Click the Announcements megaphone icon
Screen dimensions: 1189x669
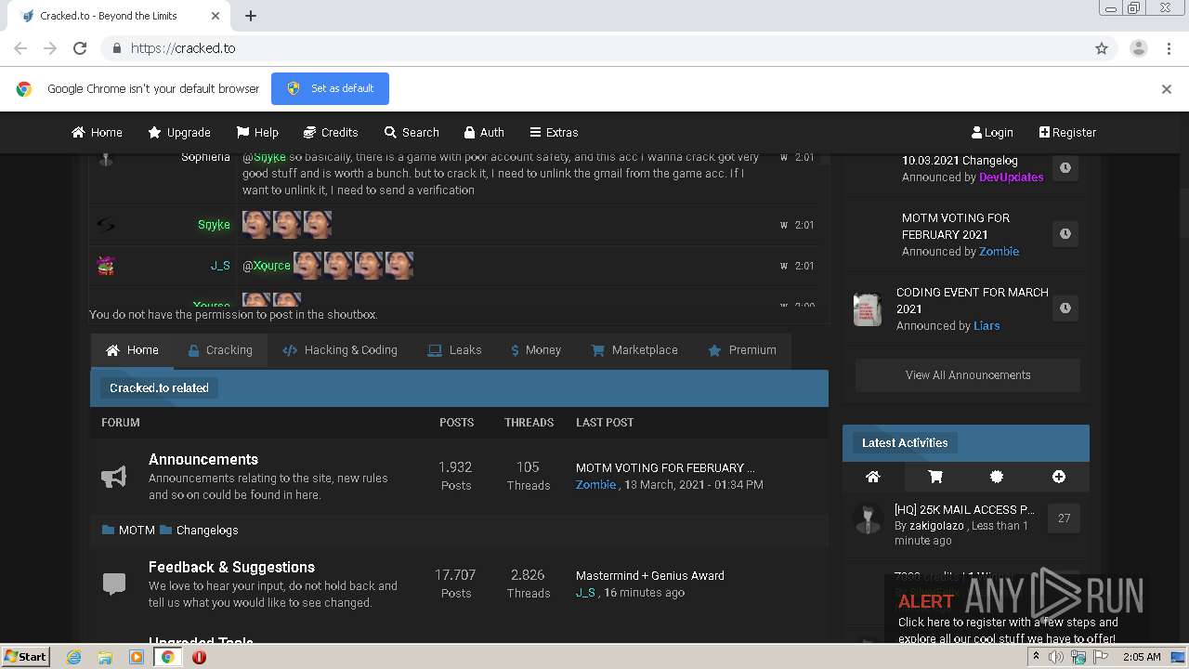coord(113,477)
